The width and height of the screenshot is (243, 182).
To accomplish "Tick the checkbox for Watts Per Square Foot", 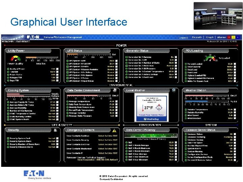I will [x=235, y=81].
